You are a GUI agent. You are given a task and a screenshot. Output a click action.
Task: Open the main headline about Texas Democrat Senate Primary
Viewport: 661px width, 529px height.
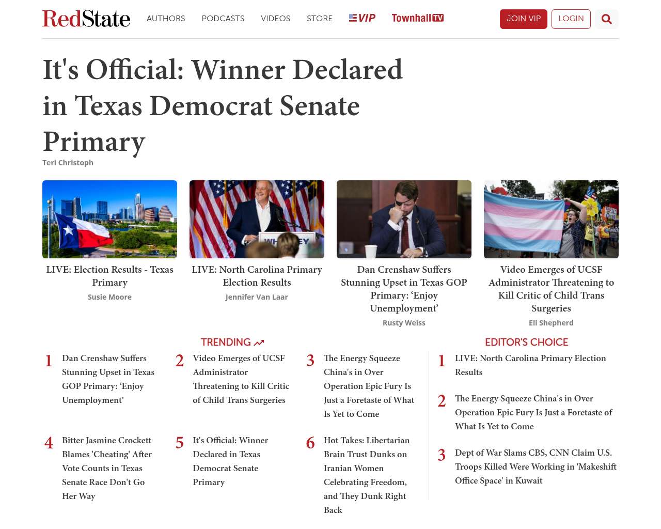click(222, 105)
